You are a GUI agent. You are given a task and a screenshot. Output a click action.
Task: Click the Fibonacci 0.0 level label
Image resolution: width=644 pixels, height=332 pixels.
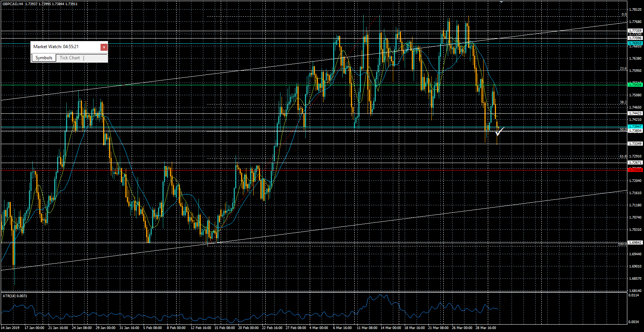[x=624, y=15]
